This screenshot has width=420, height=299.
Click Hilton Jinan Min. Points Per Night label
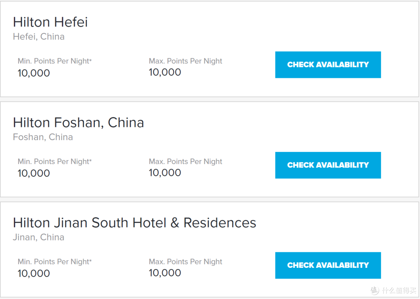point(55,262)
